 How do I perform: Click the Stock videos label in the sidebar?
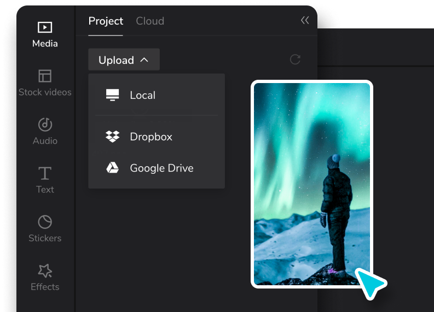coord(45,92)
